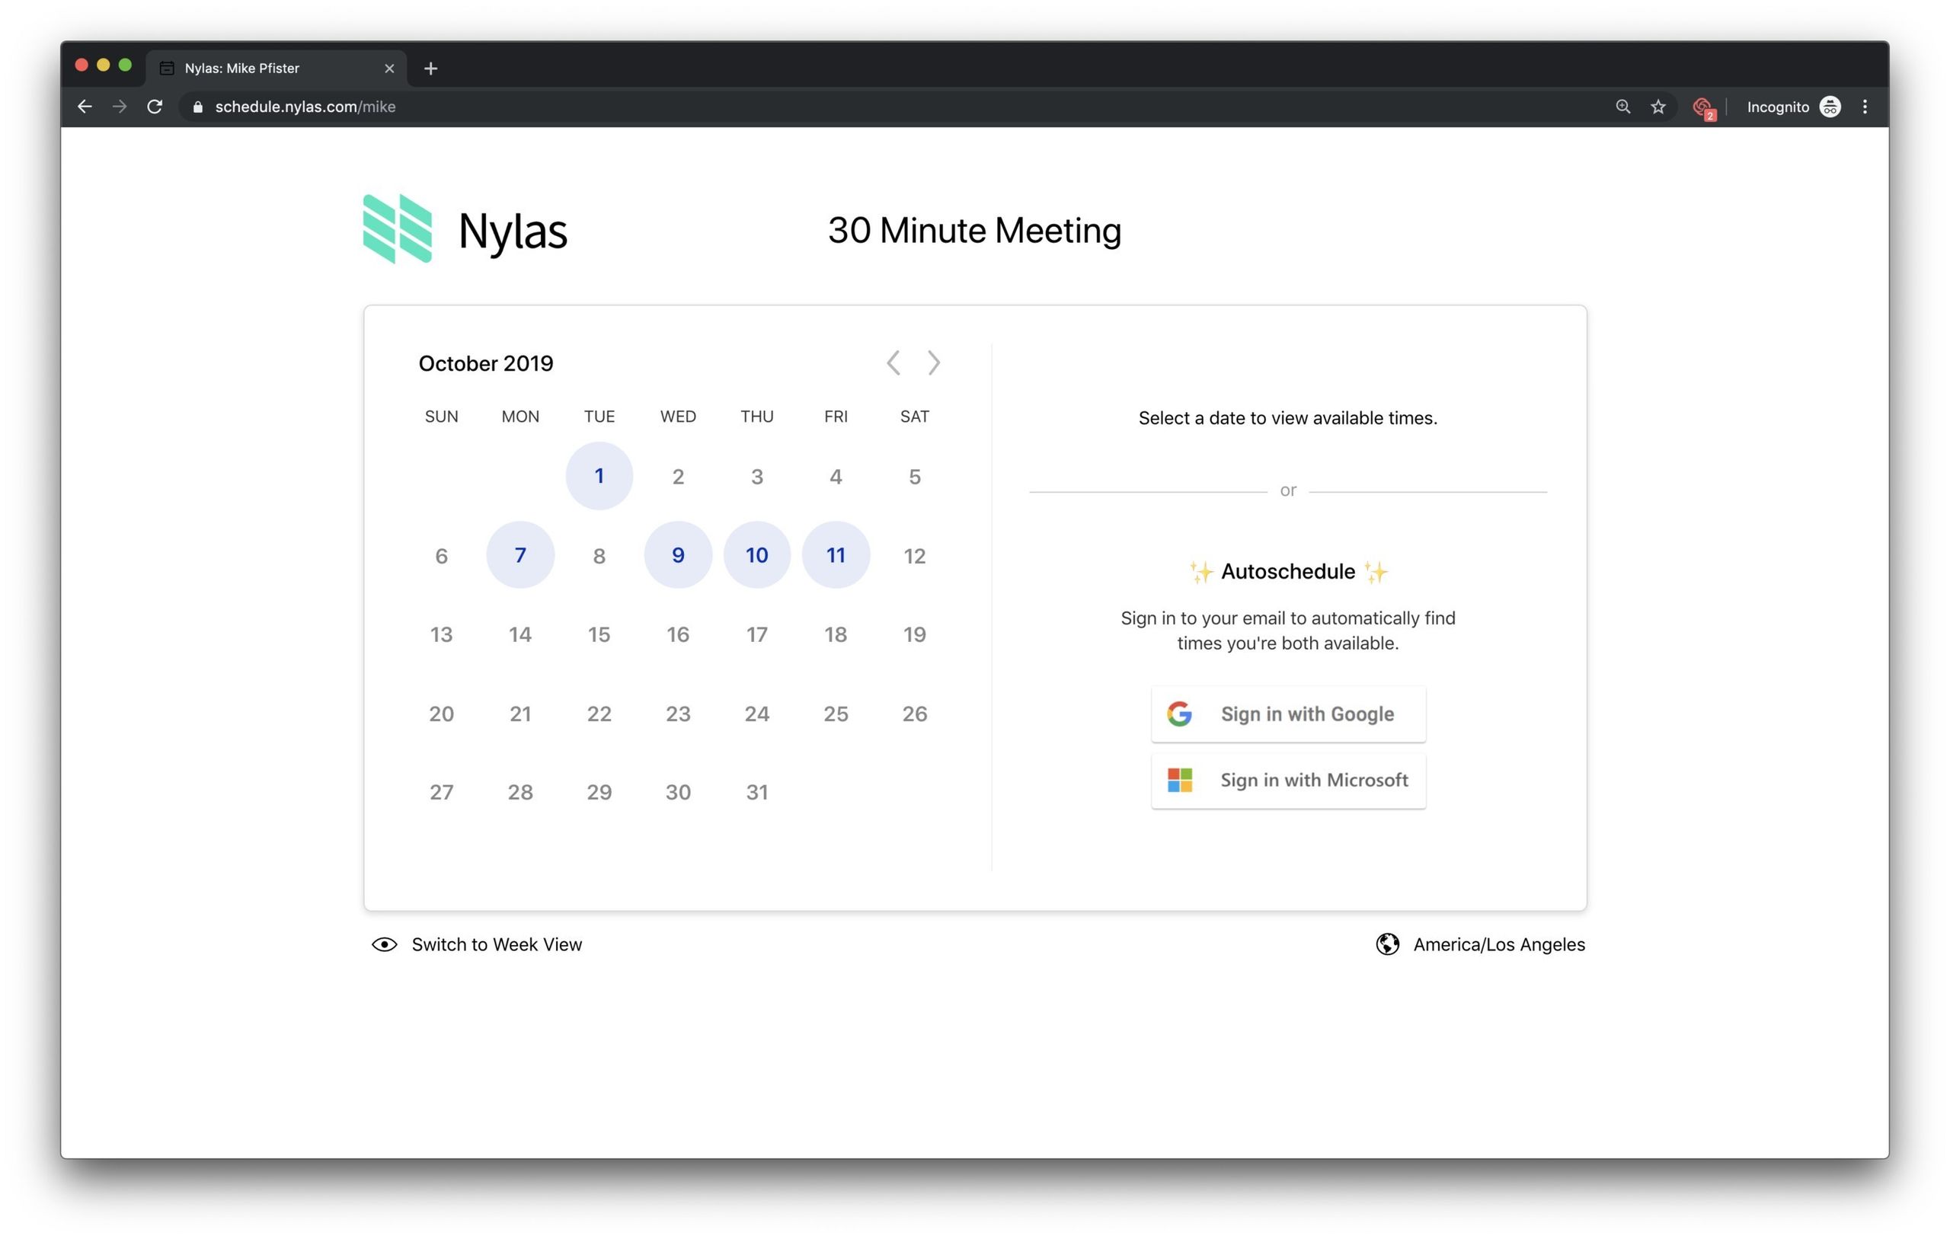The image size is (1950, 1239).
Task: Select available date October 7
Action: 521,555
